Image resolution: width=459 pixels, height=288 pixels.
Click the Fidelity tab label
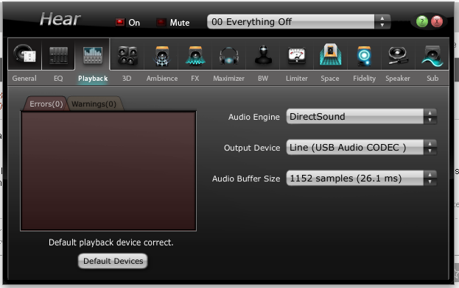click(364, 78)
